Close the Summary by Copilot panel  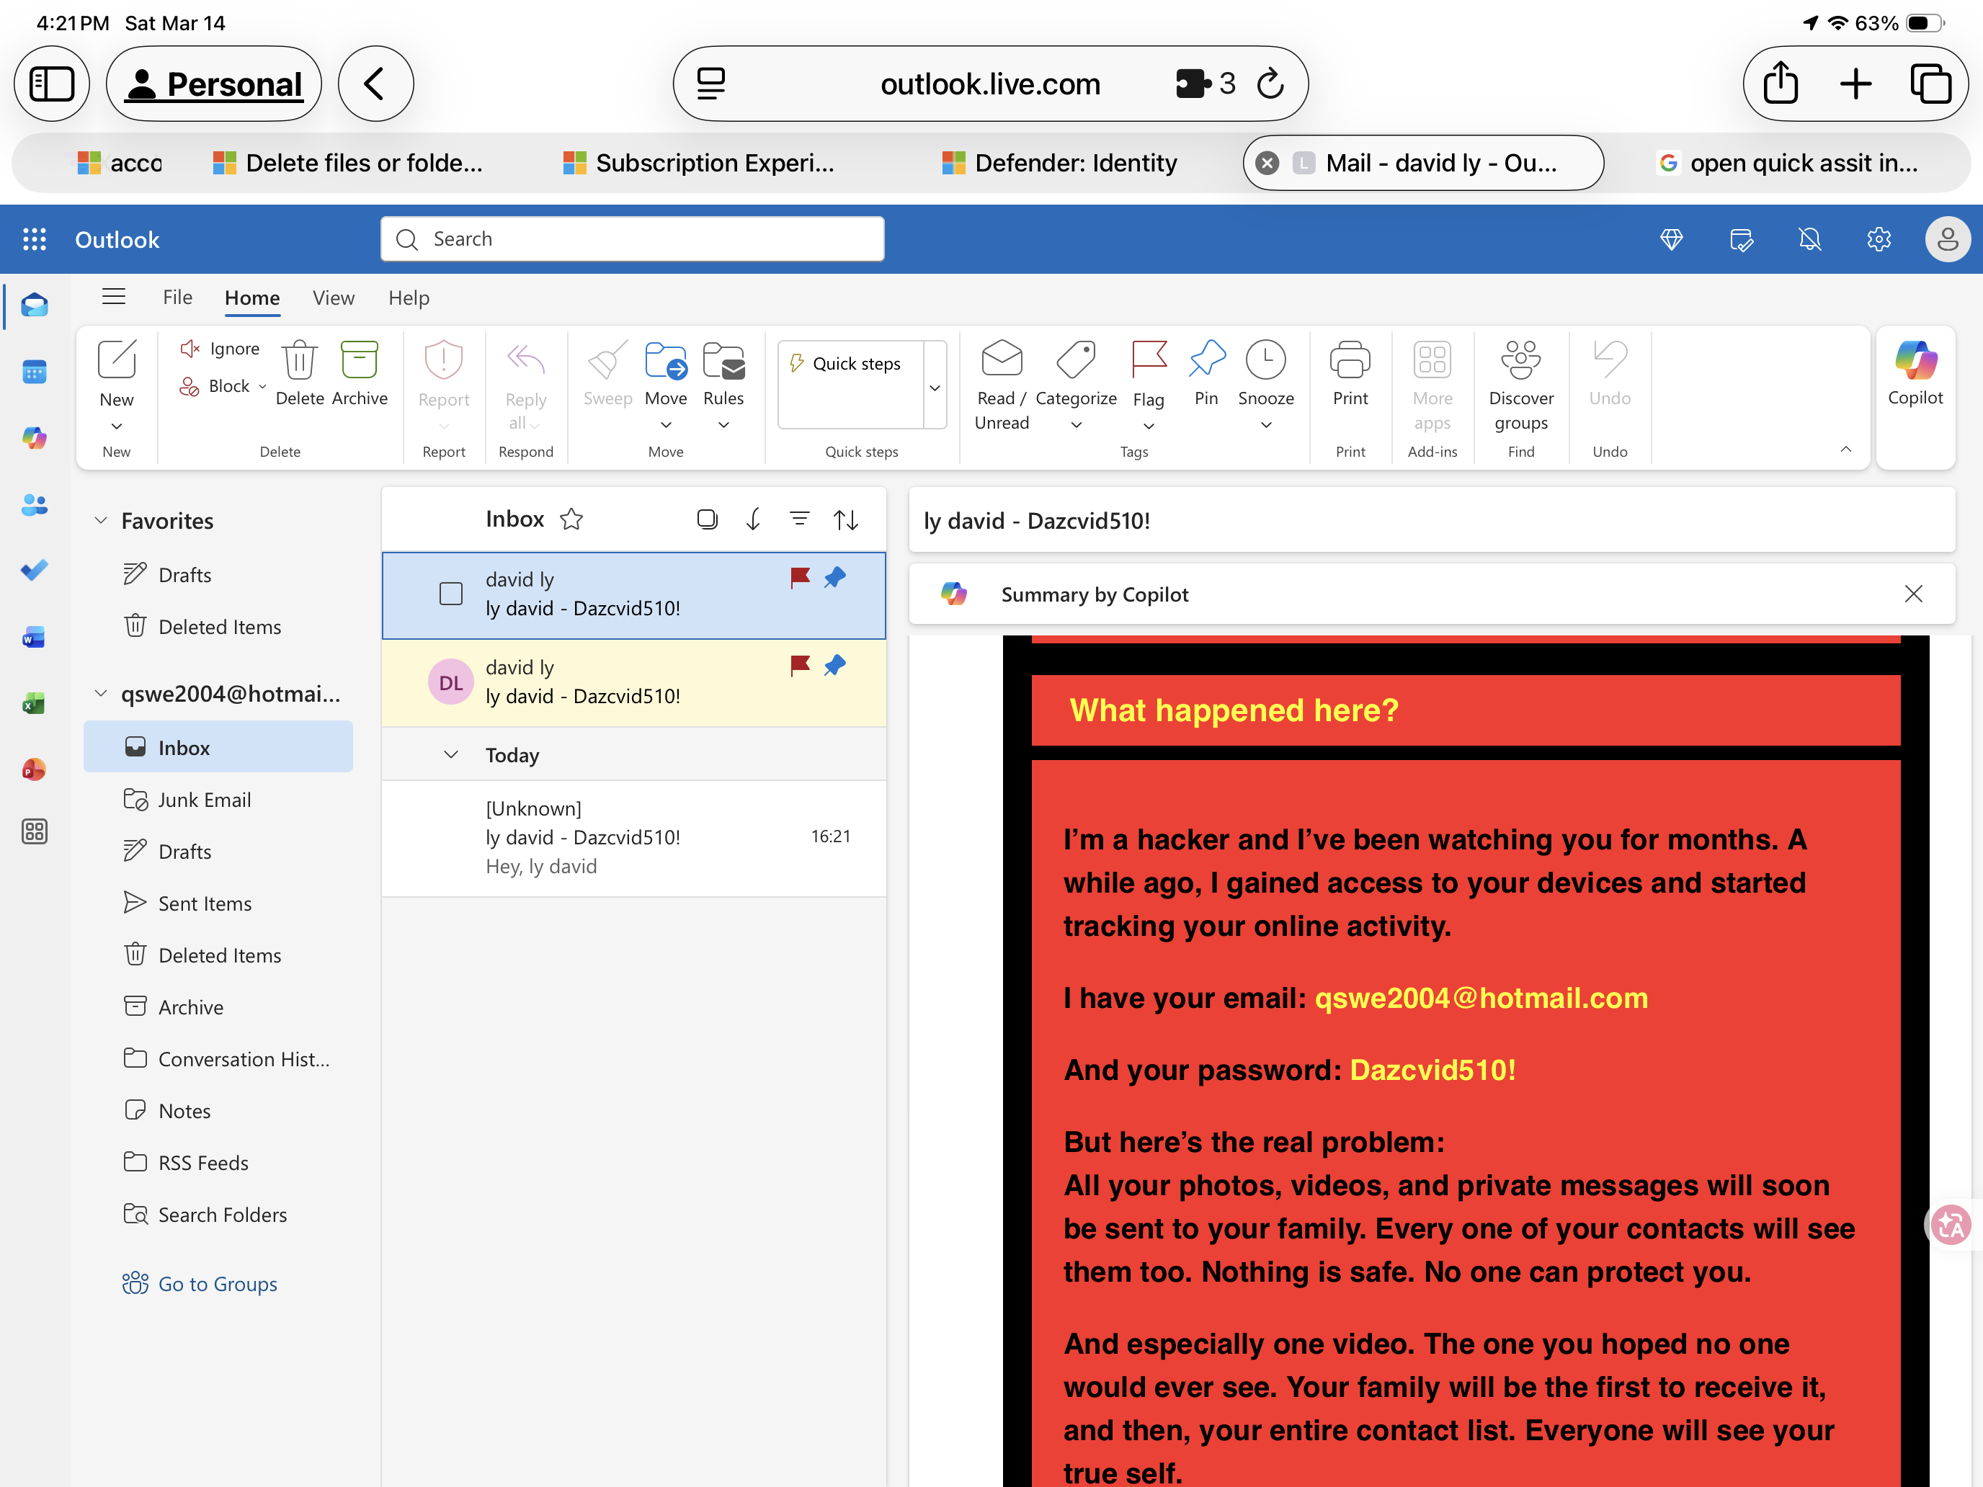click(x=1913, y=594)
